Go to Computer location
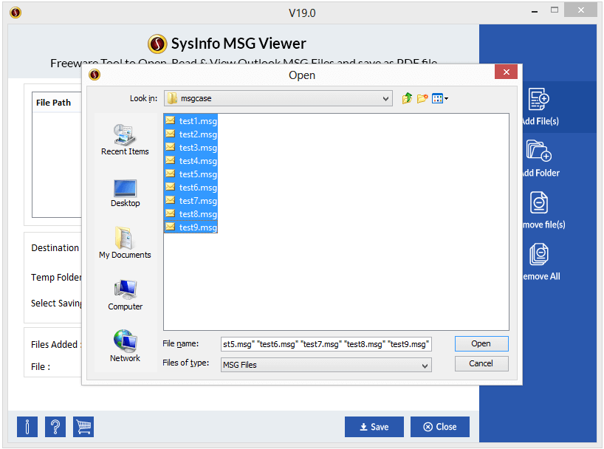The width and height of the screenshot is (604, 449). coord(125,295)
